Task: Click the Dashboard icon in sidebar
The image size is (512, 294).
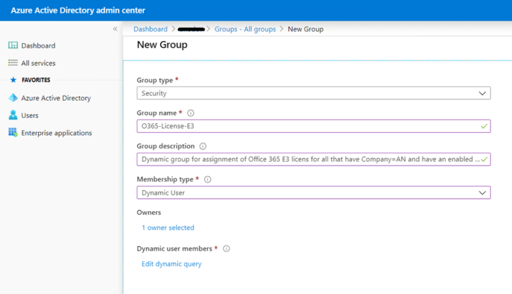Action: click(13, 45)
